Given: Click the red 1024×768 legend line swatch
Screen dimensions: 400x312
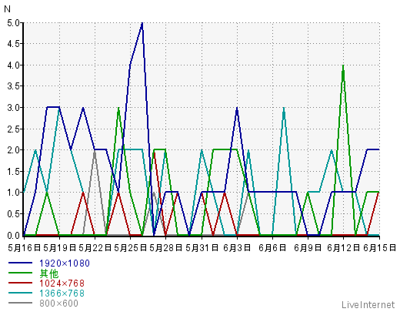Looking at the screenshot, I should tap(20, 283).
